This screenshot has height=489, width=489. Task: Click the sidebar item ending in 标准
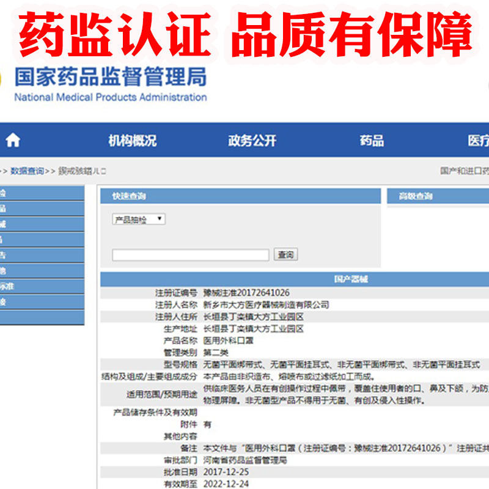[42, 285]
